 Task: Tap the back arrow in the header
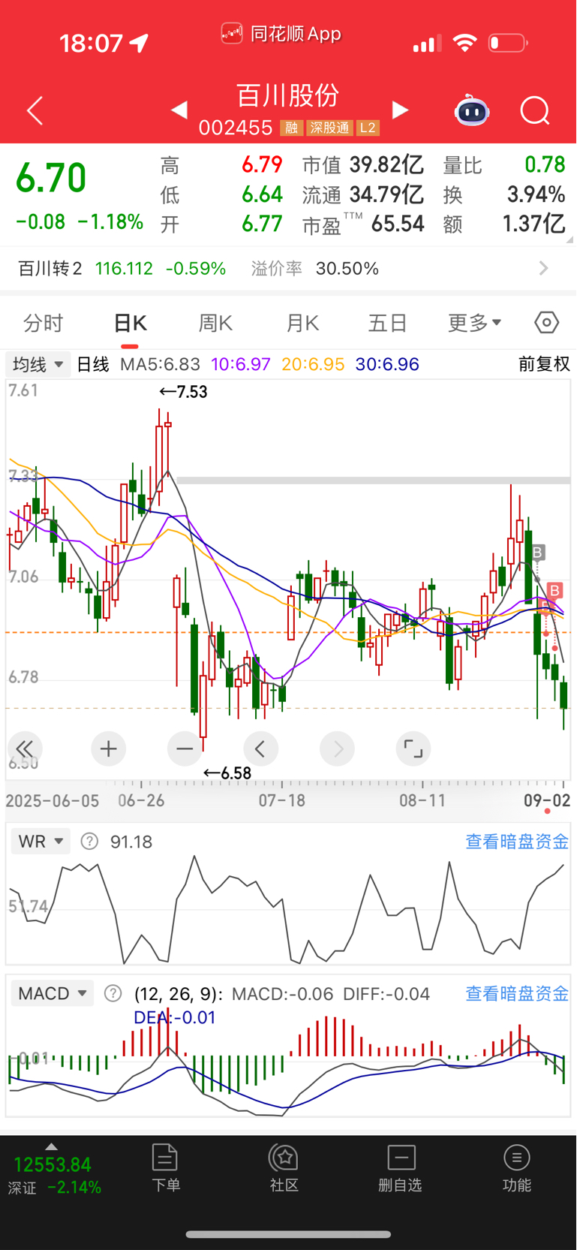coord(35,111)
